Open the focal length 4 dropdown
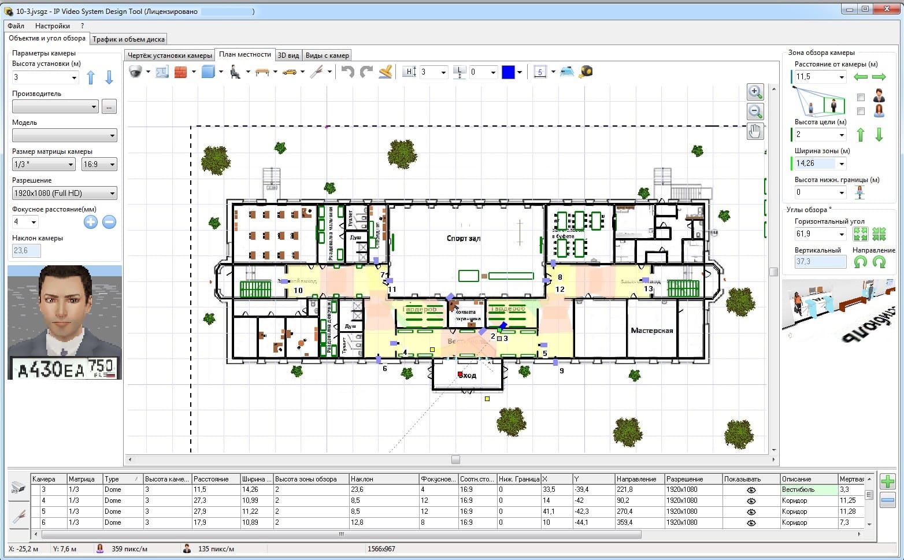The height and width of the screenshot is (560, 904). click(34, 222)
